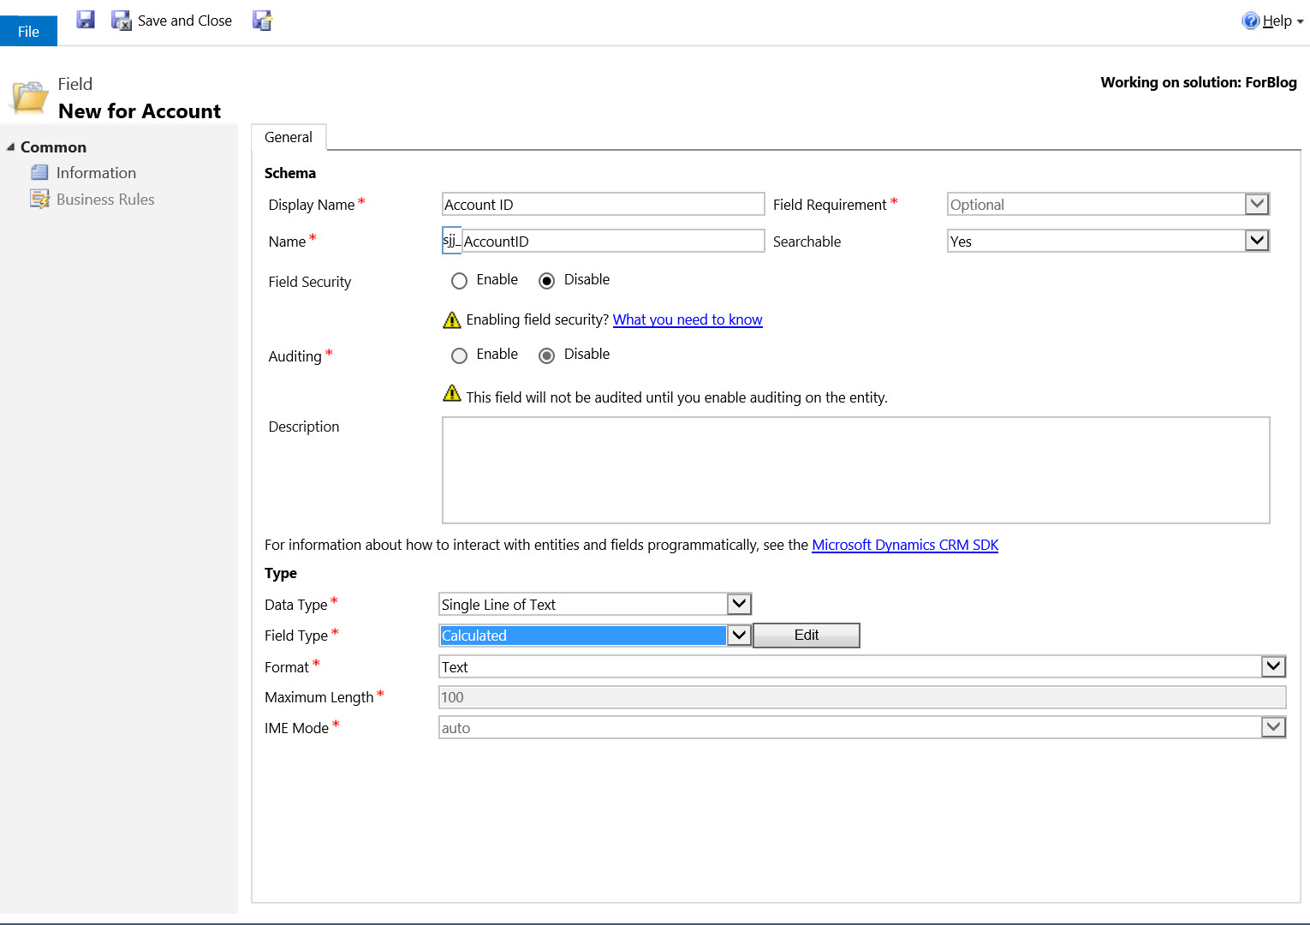This screenshot has width=1310, height=925.
Task: Click the Edit button for calculated field
Action: 806,636
